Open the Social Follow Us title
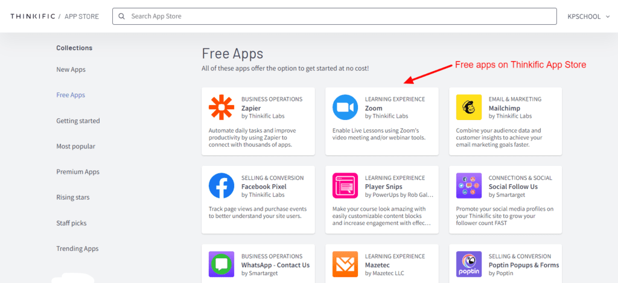The height and width of the screenshot is (283, 618). tap(513, 186)
